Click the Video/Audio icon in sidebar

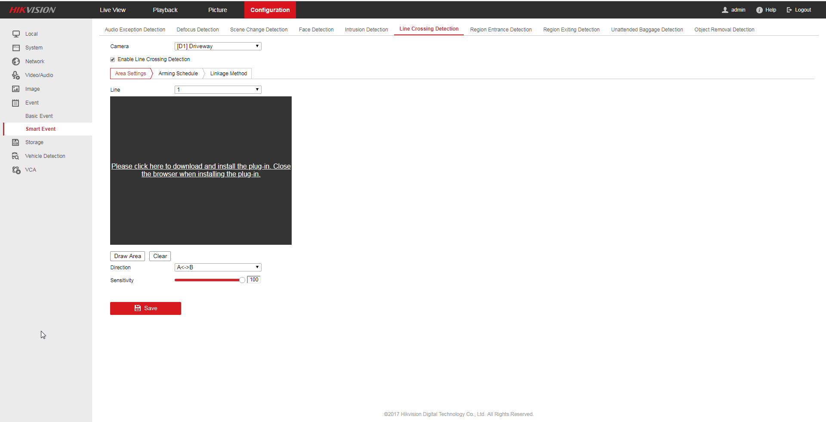tap(16, 75)
